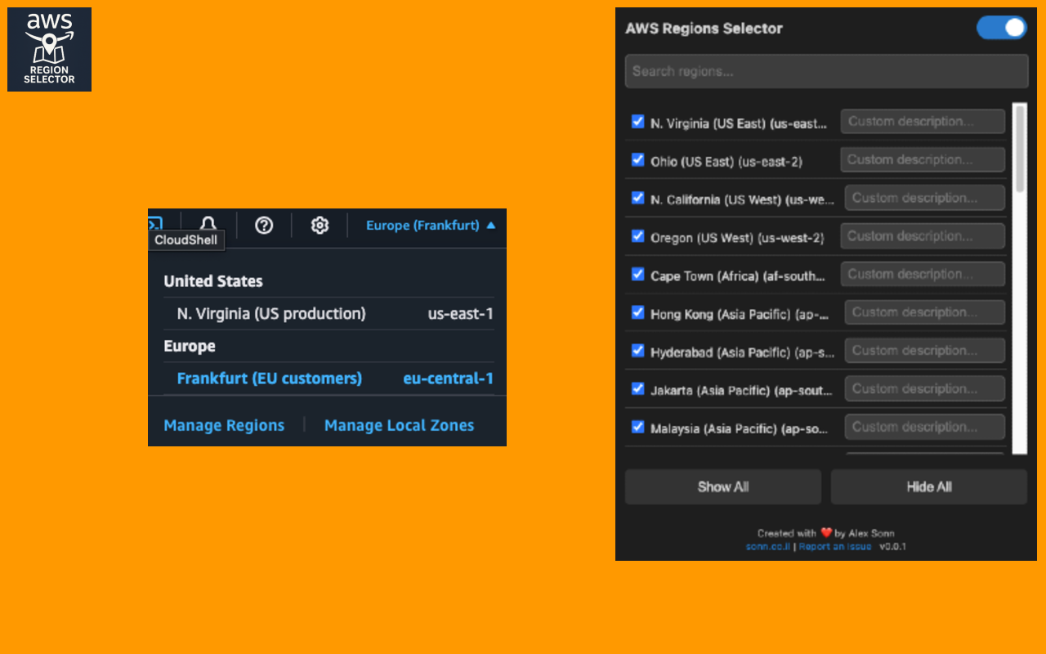
Task: Click custom description field for Ohio
Action: tap(923, 159)
